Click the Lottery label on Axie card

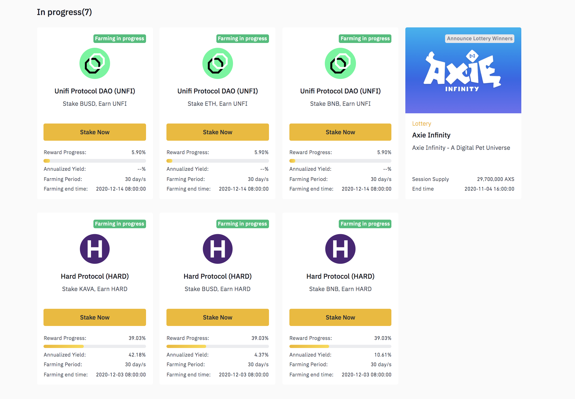[422, 124]
